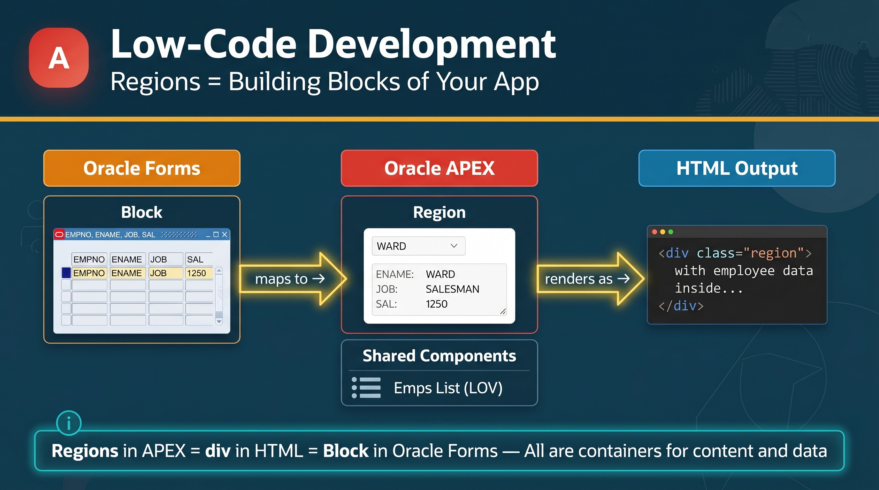The image size is (879, 490).
Task: Click 'with employee data' code line
Action: [x=744, y=271]
